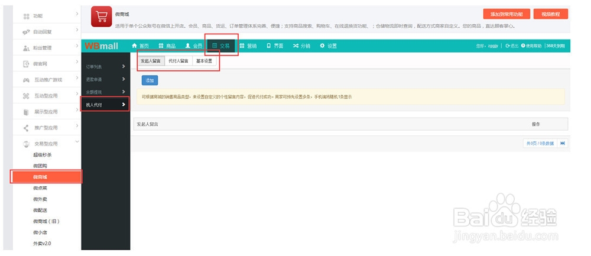The width and height of the screenshot is (591, 256).
Task: Open 微点菜 in the sidebar
Action: coord(40,188)
